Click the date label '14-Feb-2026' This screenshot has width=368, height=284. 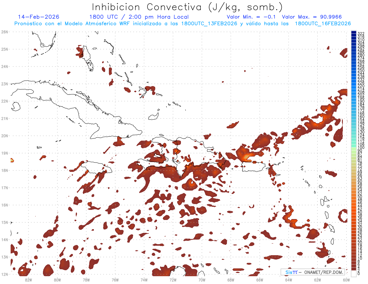pyautogui.click(x=39, y=17)
